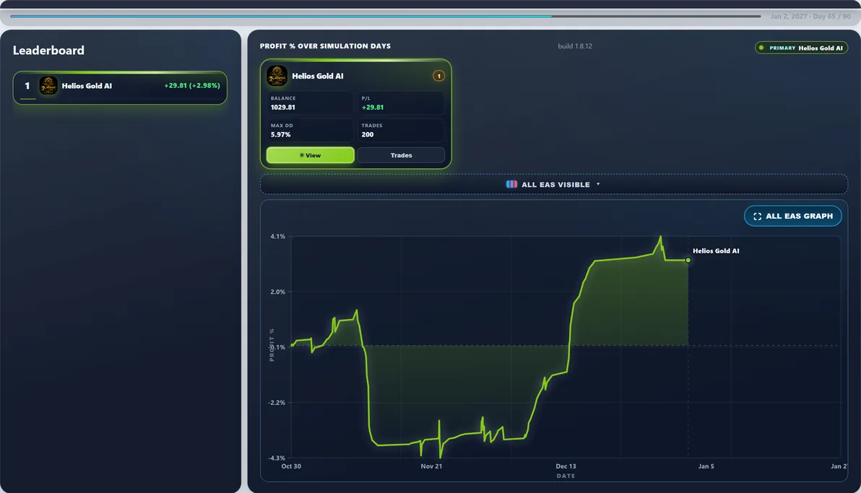Click the Helios Gold AI avatar in leaderboard
This screenshot has width=861, height=493.
pos(48,86)
